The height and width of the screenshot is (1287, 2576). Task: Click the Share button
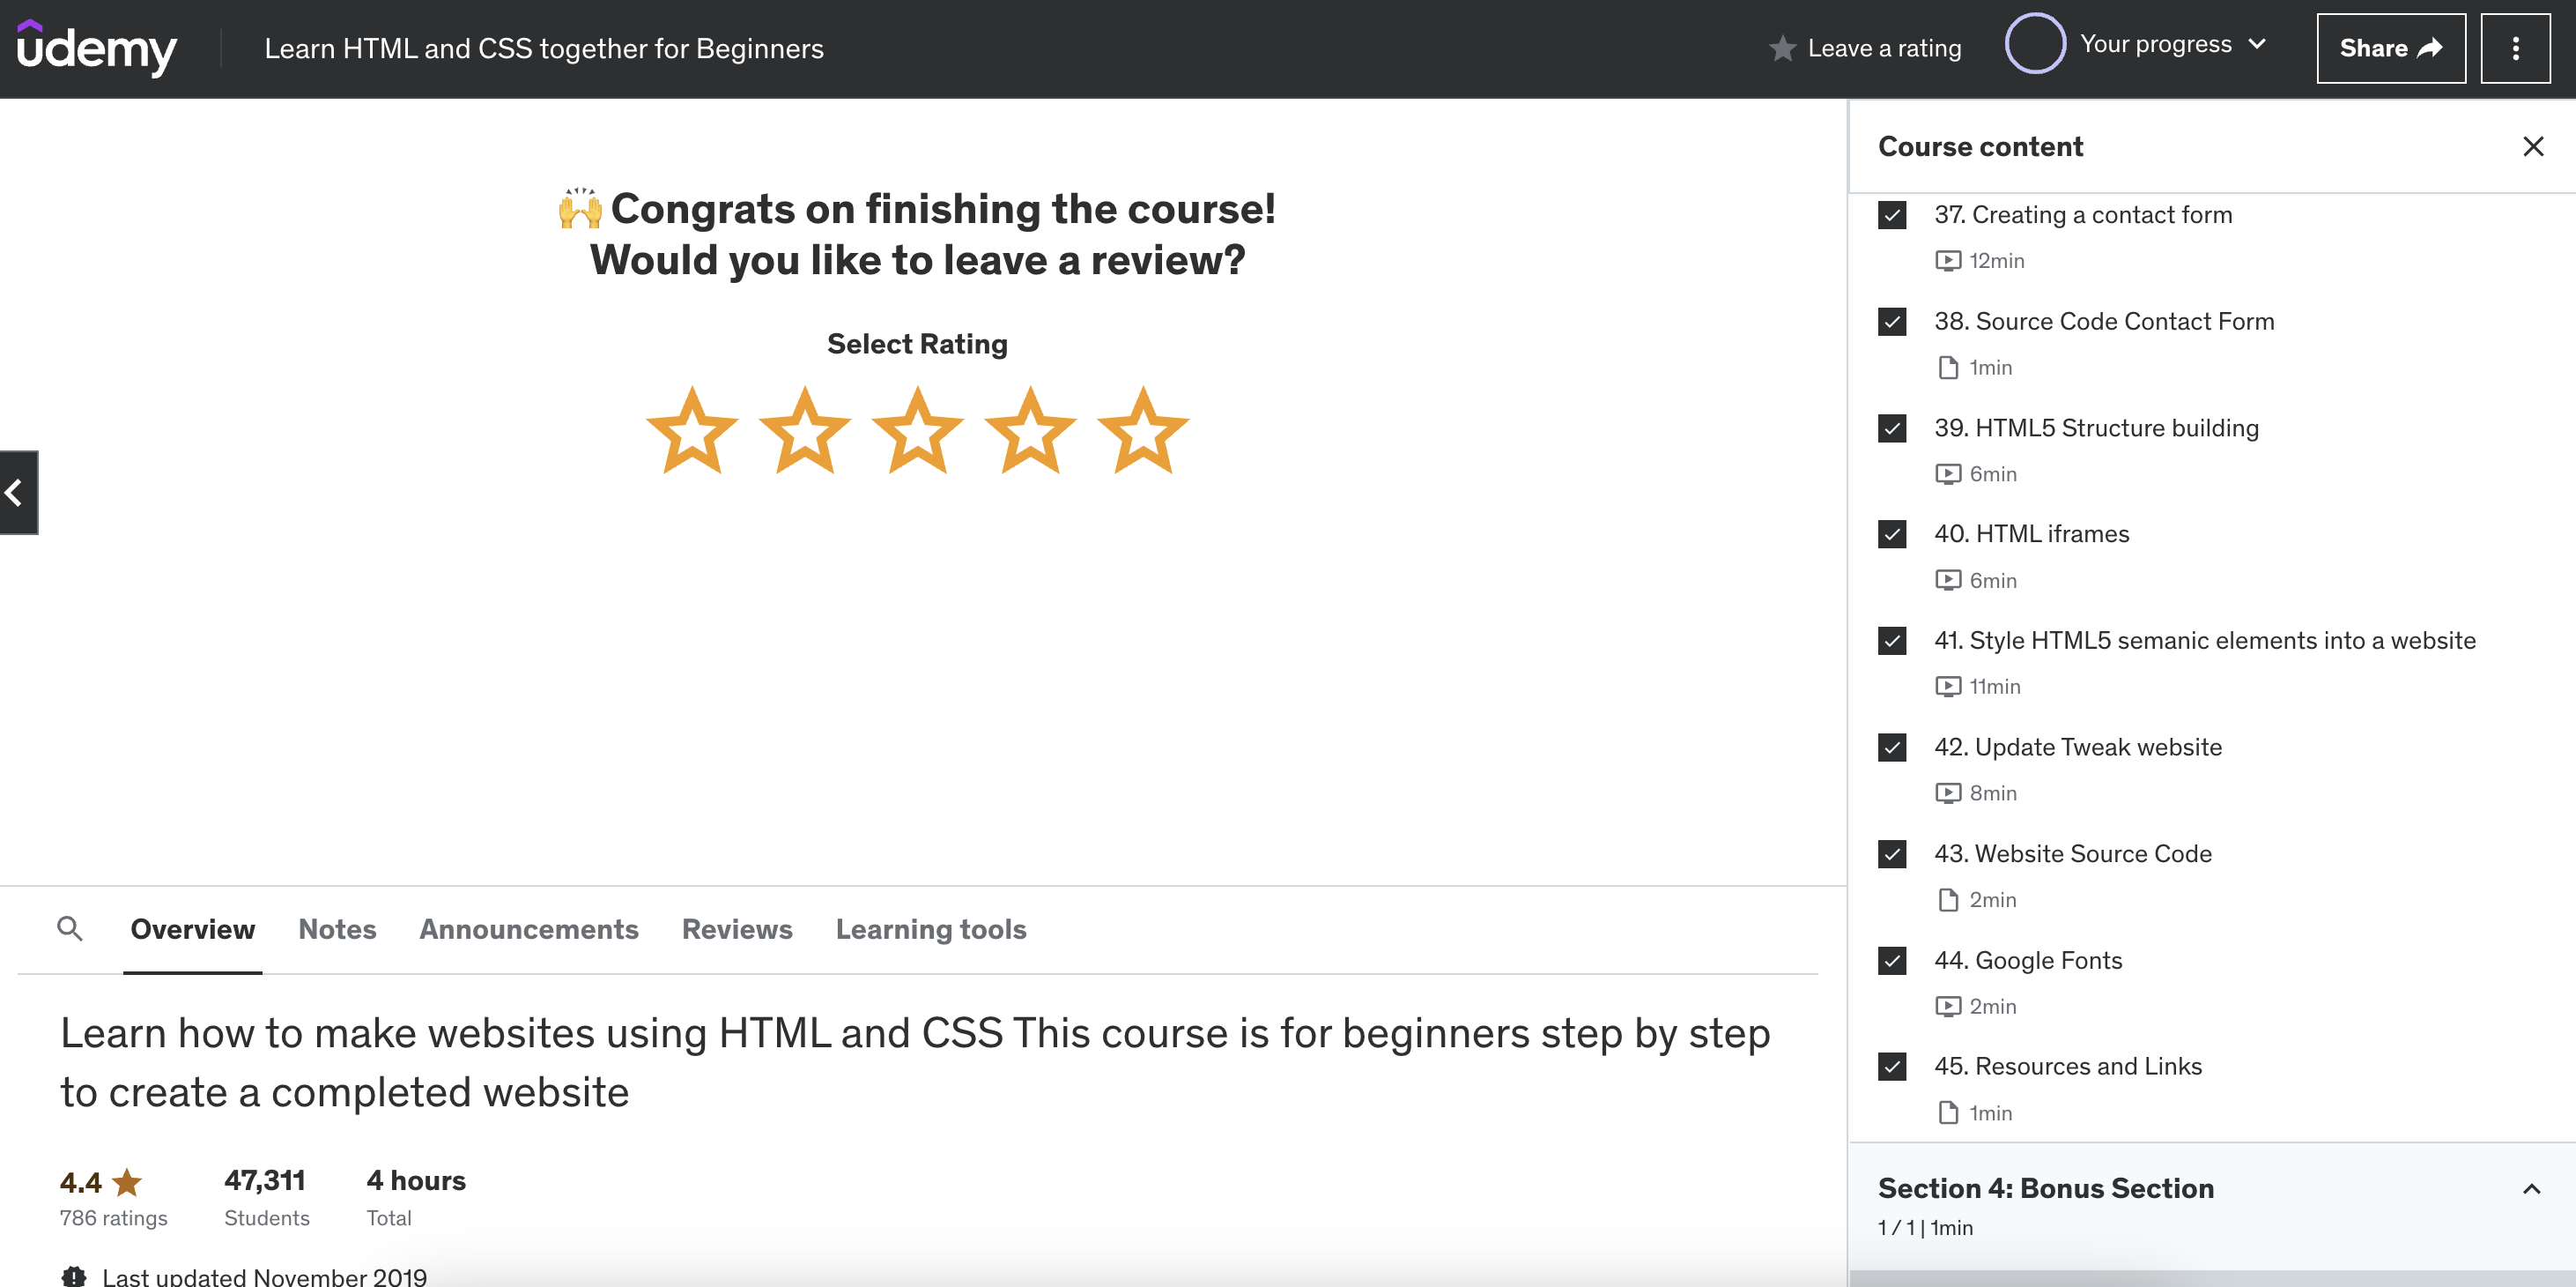pyautogui.click(x=2390, y=48)
